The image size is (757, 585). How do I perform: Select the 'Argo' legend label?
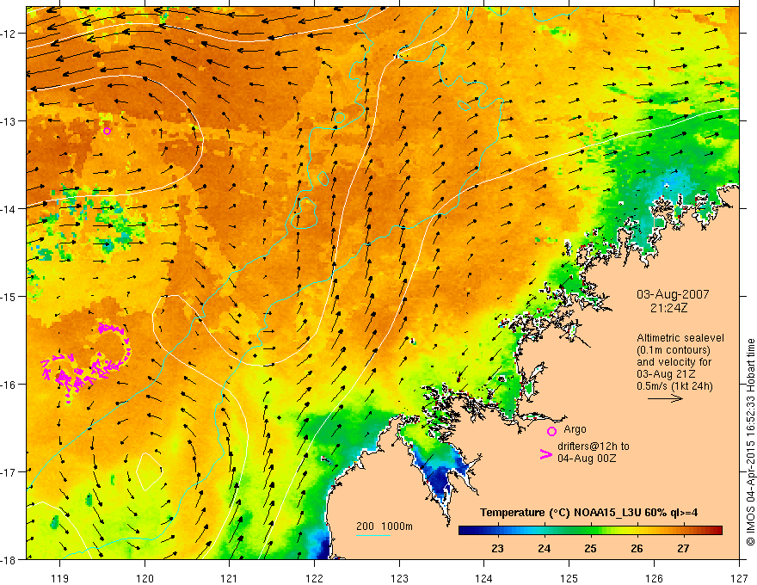click(x=575, y=429)
